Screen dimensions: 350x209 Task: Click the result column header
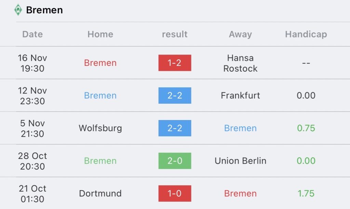175,34
